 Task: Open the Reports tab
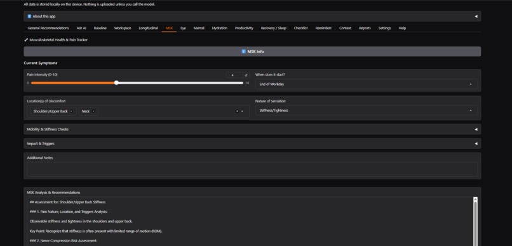(x=365, y=28)
